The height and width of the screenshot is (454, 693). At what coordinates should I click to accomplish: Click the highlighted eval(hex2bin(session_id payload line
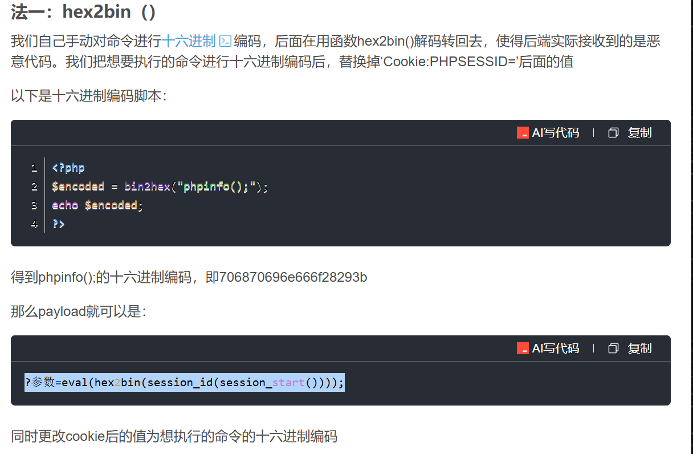[x=185, y=382]
